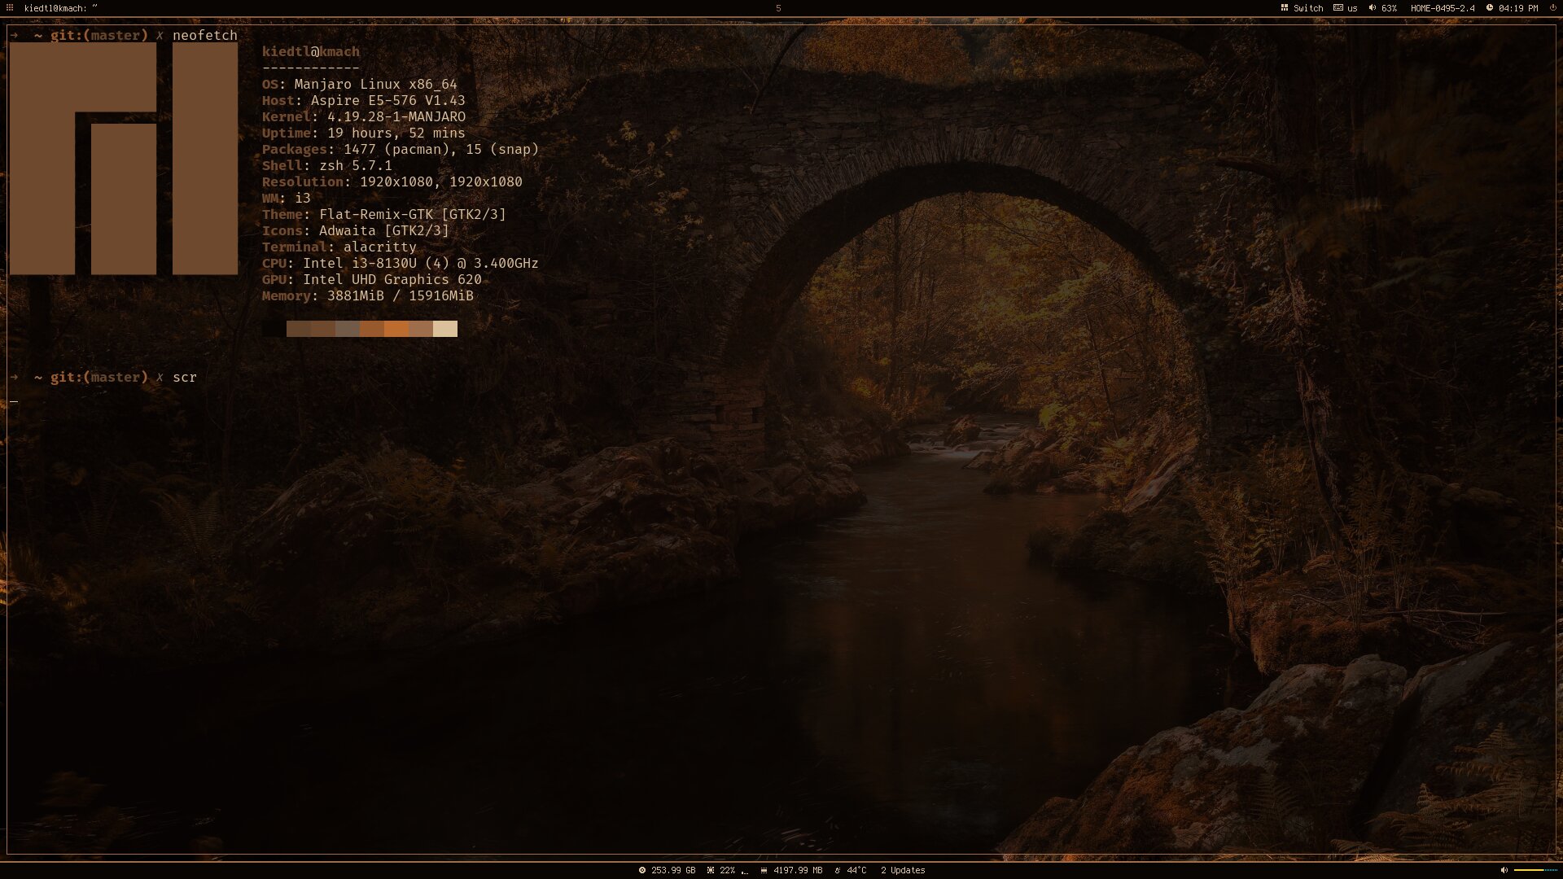The height and width of the screenshot is (879, 1563).
Task: Click the clock icon beside 04:19 PM
Action: (x=1489, y=7)
